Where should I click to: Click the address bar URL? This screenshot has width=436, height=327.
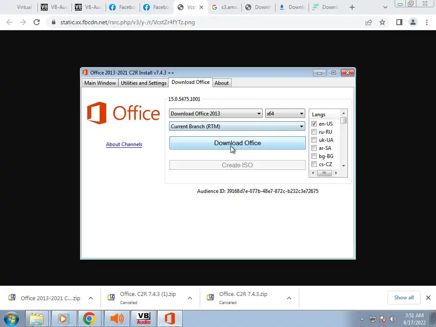(x=128, y=22)
